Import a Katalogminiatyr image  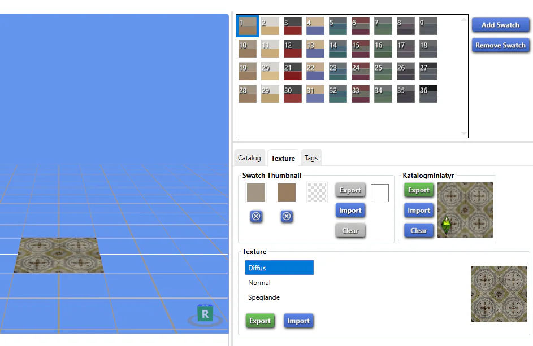(x=419, y=211)
